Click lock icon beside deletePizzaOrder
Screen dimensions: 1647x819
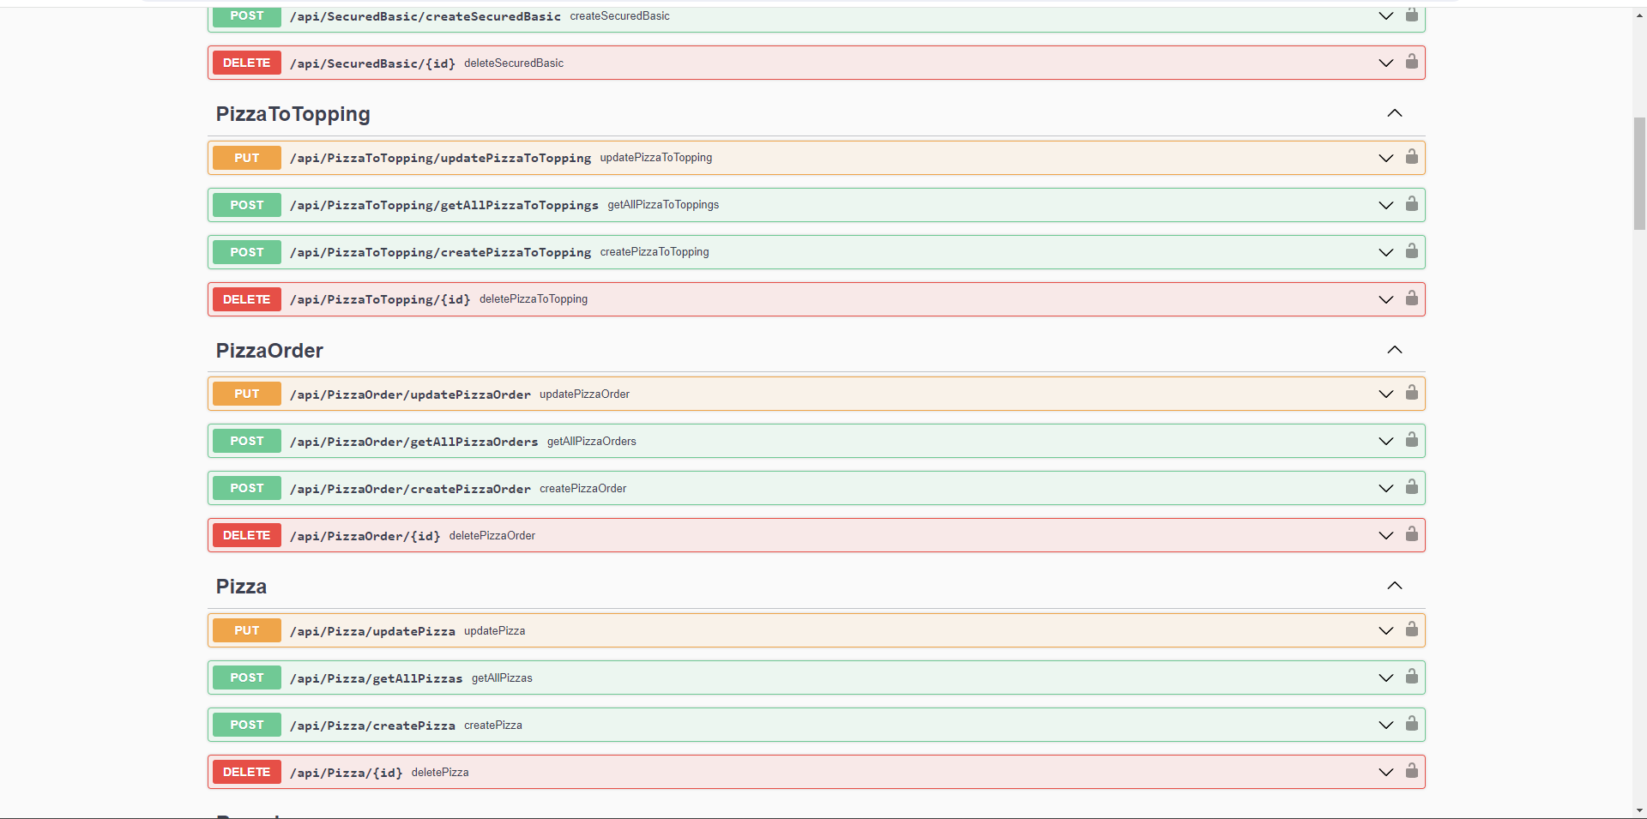tap(1411, 534)
